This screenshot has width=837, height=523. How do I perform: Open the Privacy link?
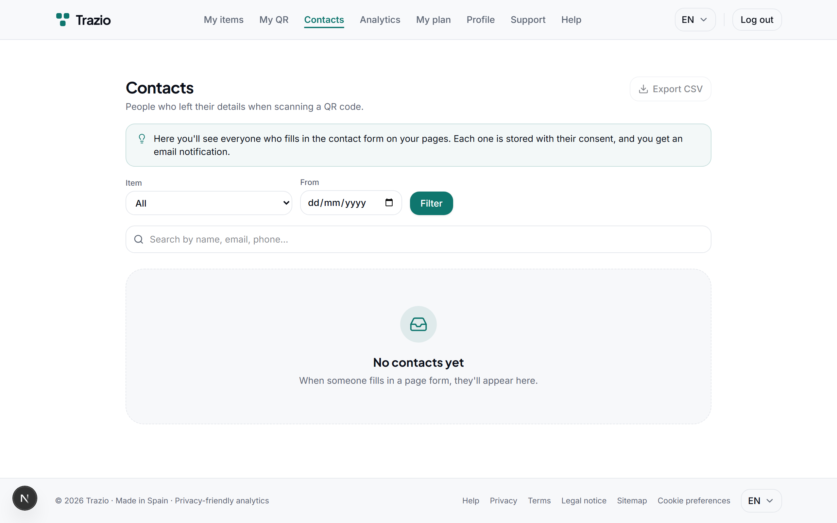pos(503,500)
